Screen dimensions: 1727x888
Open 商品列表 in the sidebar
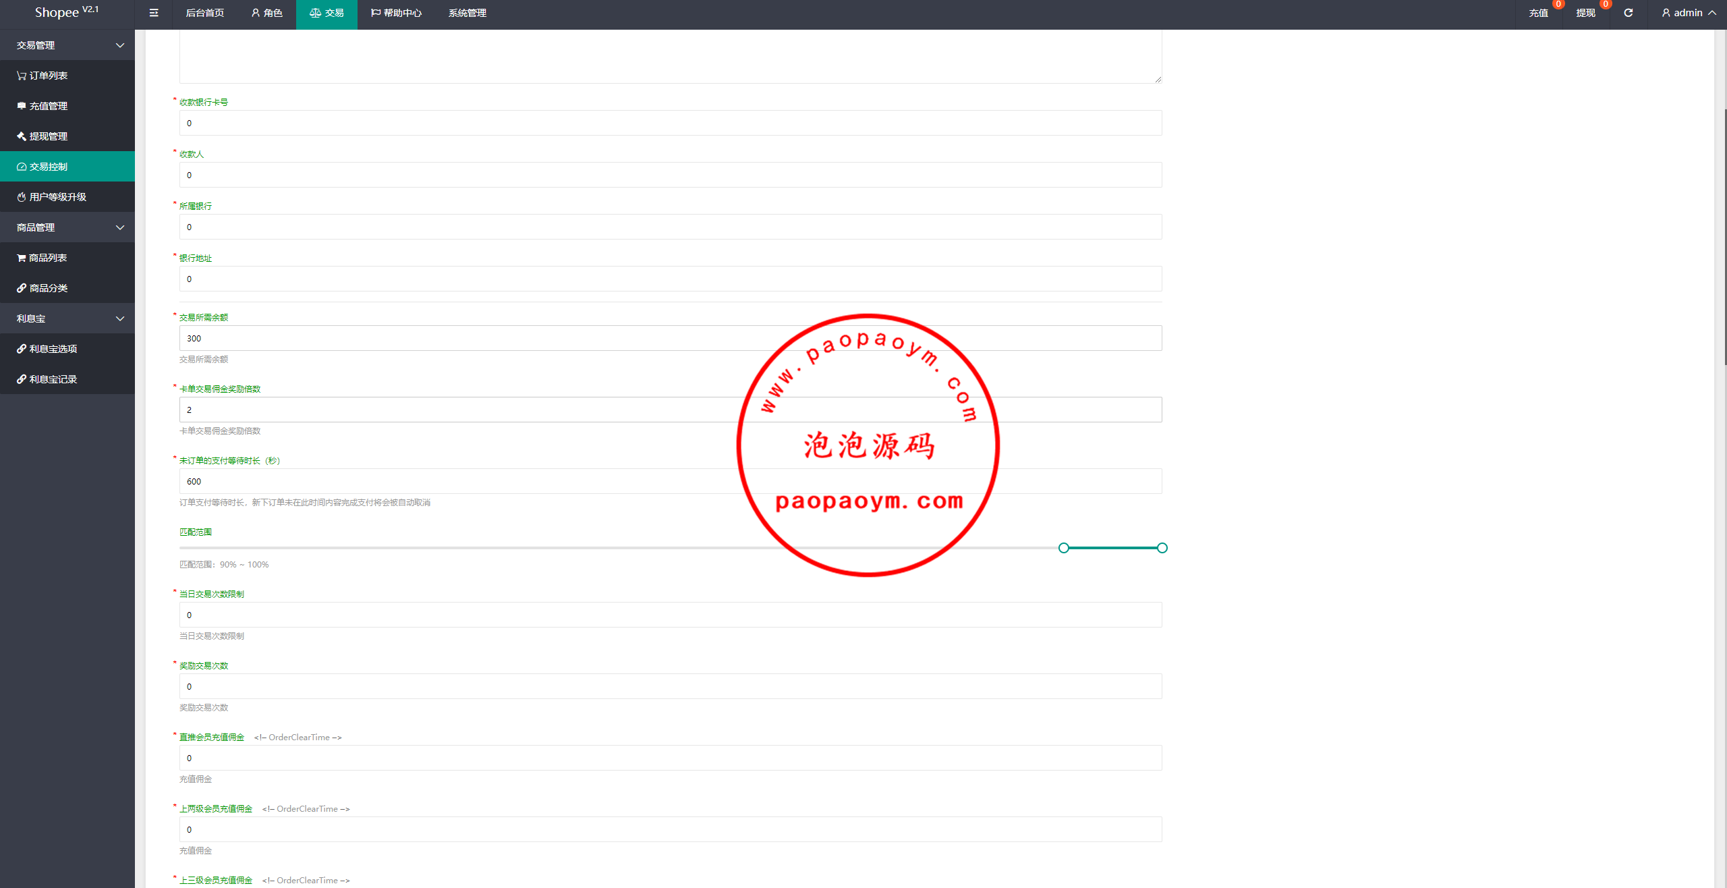point(42,258)
